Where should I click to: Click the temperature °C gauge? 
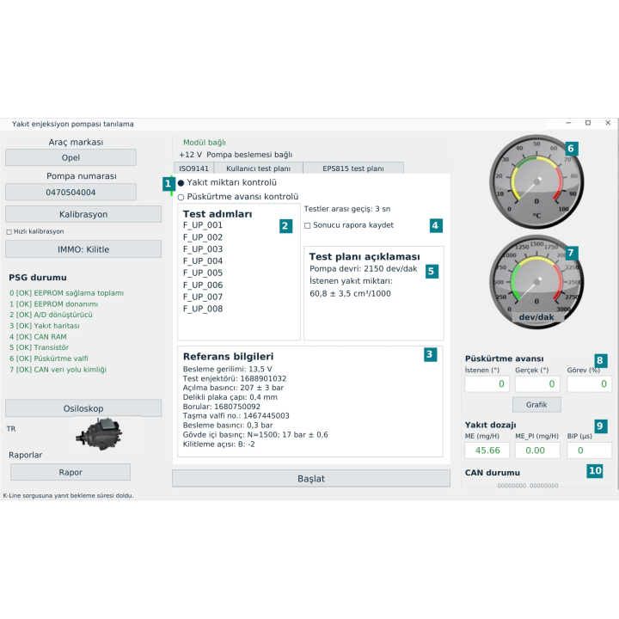pos(536,182)
